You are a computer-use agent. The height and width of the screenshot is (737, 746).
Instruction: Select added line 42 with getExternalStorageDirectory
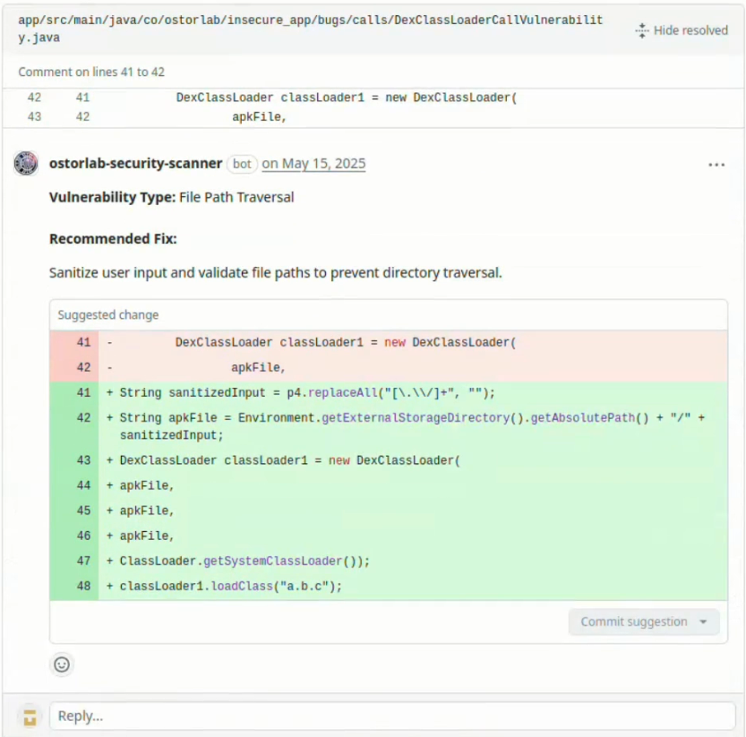[389, 426]
